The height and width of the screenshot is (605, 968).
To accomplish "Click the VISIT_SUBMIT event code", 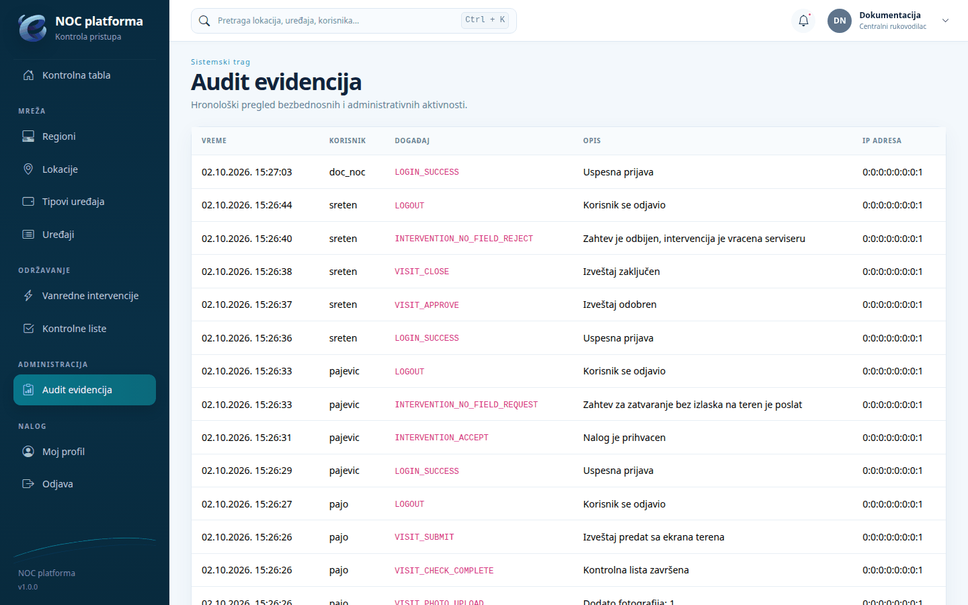I will (x=424, y=537).
